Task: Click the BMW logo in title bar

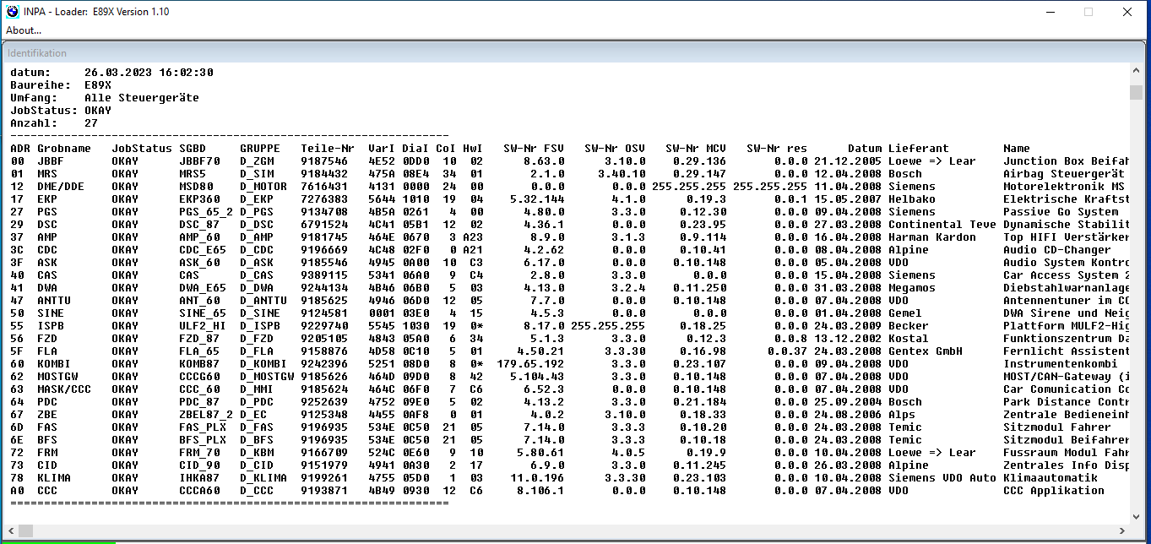Action: 11,12
